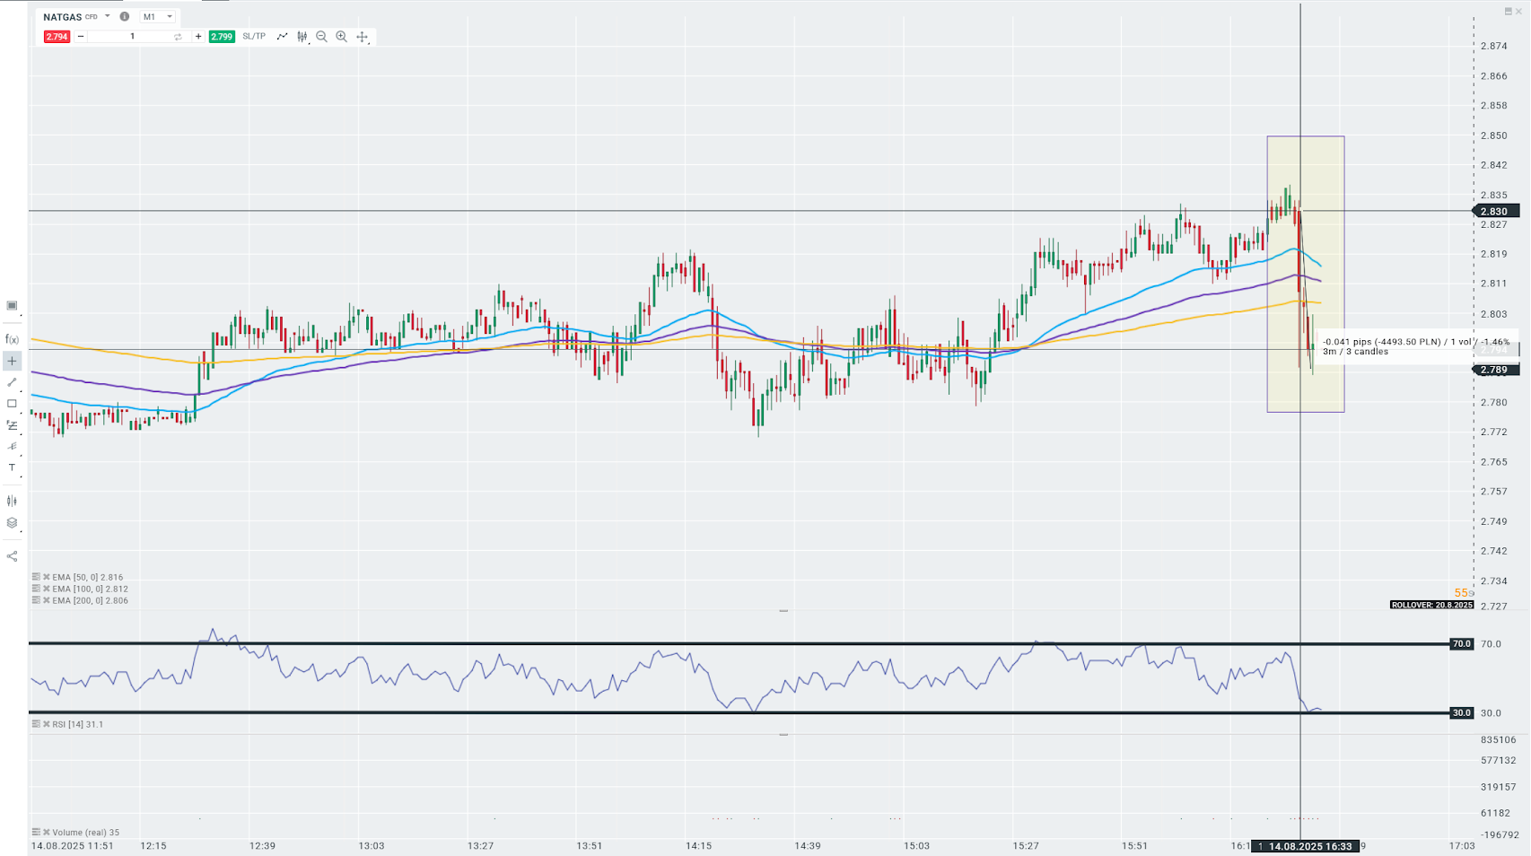Screen dimensions: 1531x856
Task: Select the text annotation tool
Action: point(12,467)
